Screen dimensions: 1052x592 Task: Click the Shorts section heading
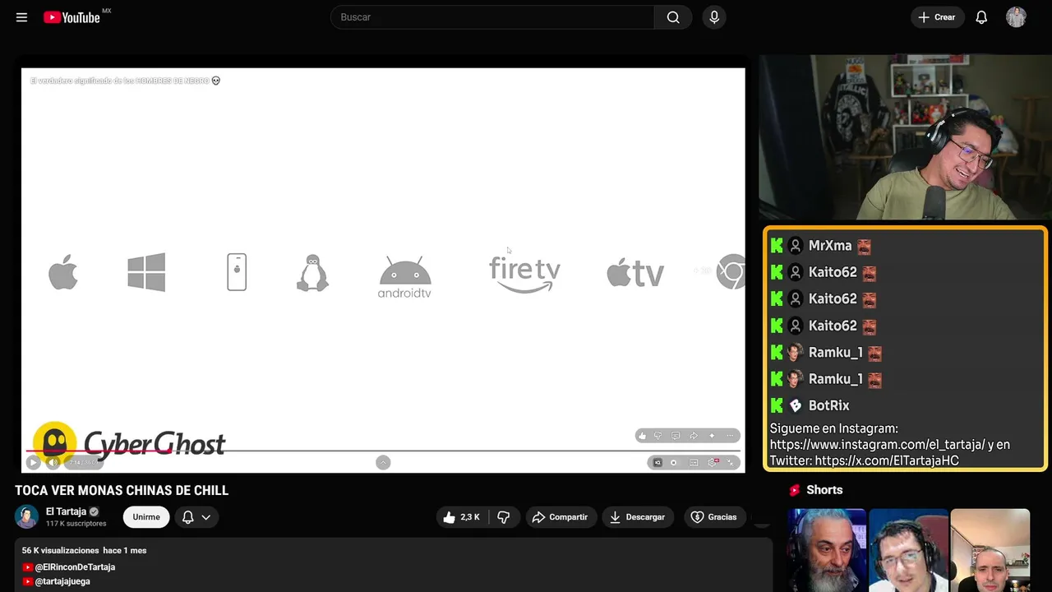(824, 490)
